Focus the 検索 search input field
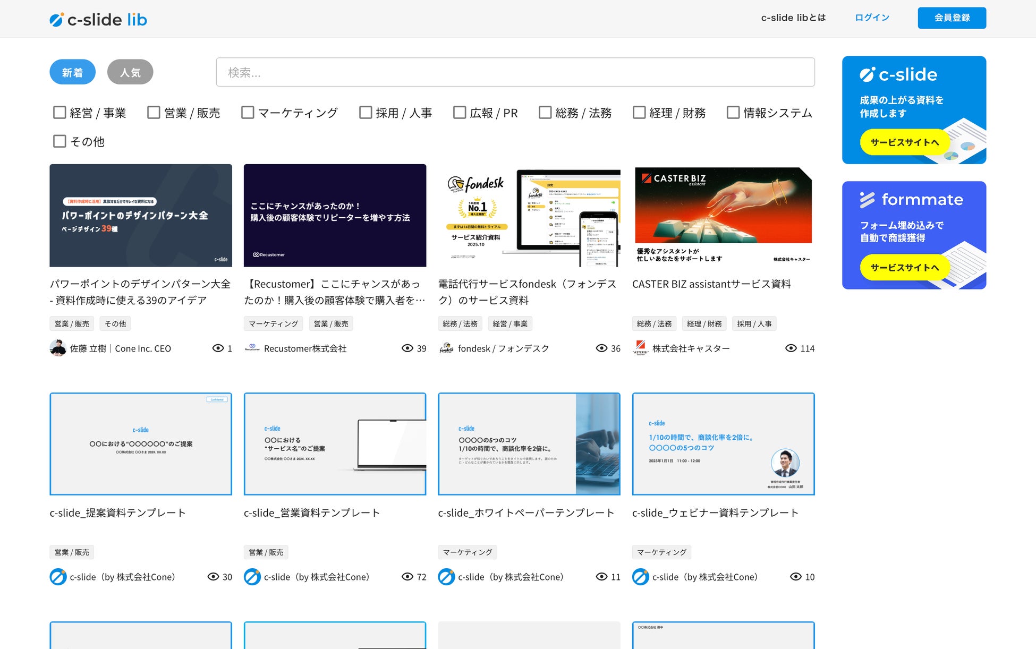This screenshot has width=1036, height=649. click(x=515, y=72)
